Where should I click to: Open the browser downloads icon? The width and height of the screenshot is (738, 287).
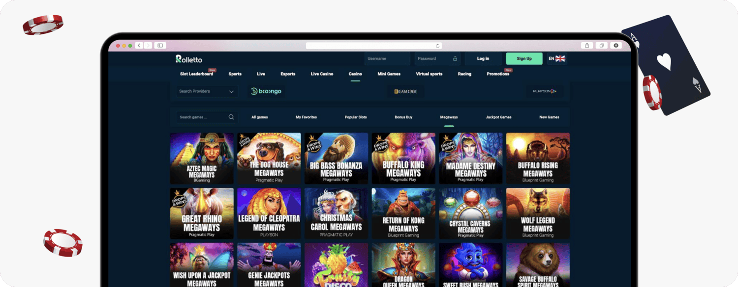click(x=616, y=46)
